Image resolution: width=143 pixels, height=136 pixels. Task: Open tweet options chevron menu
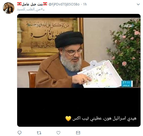pyautogui.click(x=138, y=4)
